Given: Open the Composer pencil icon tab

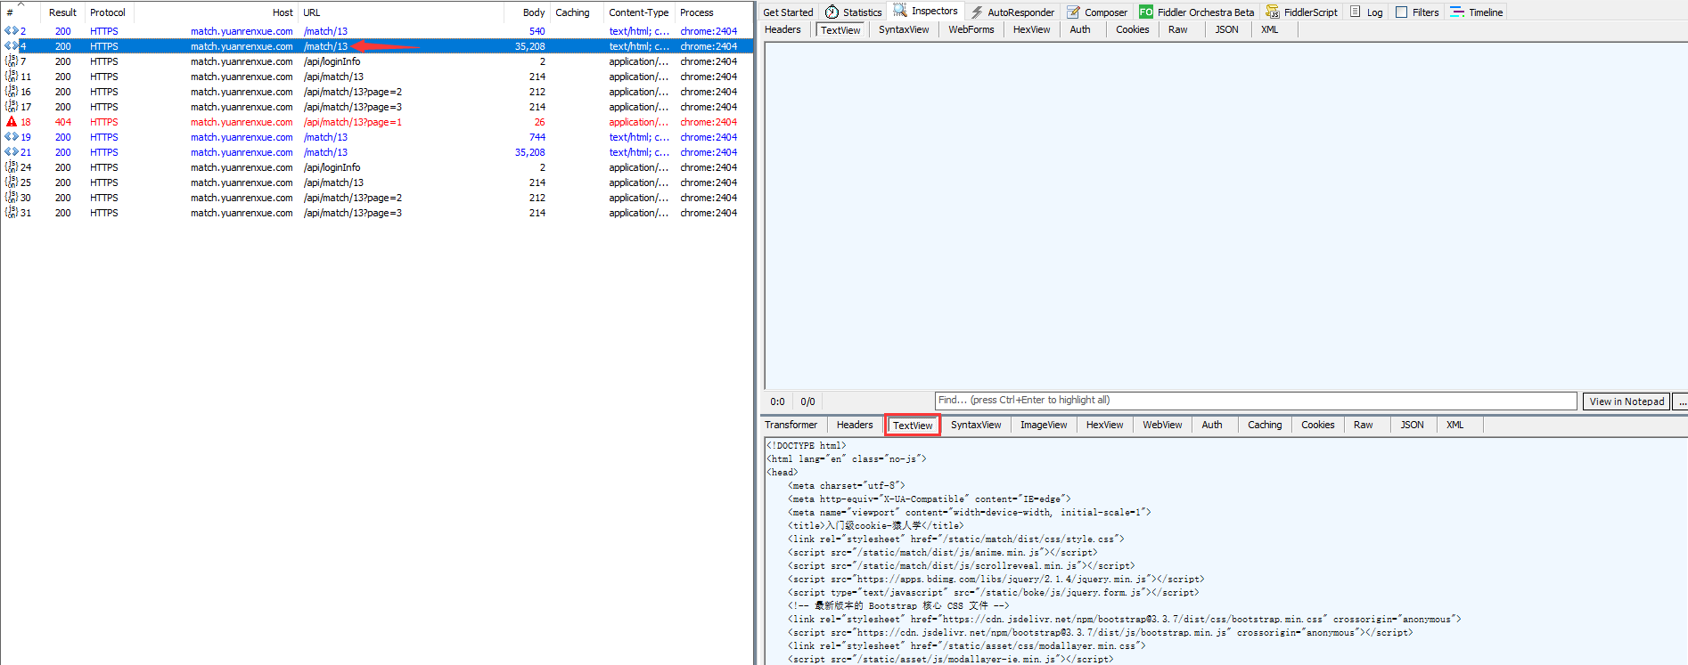Looking at the screenshot, I should 1097,12.
